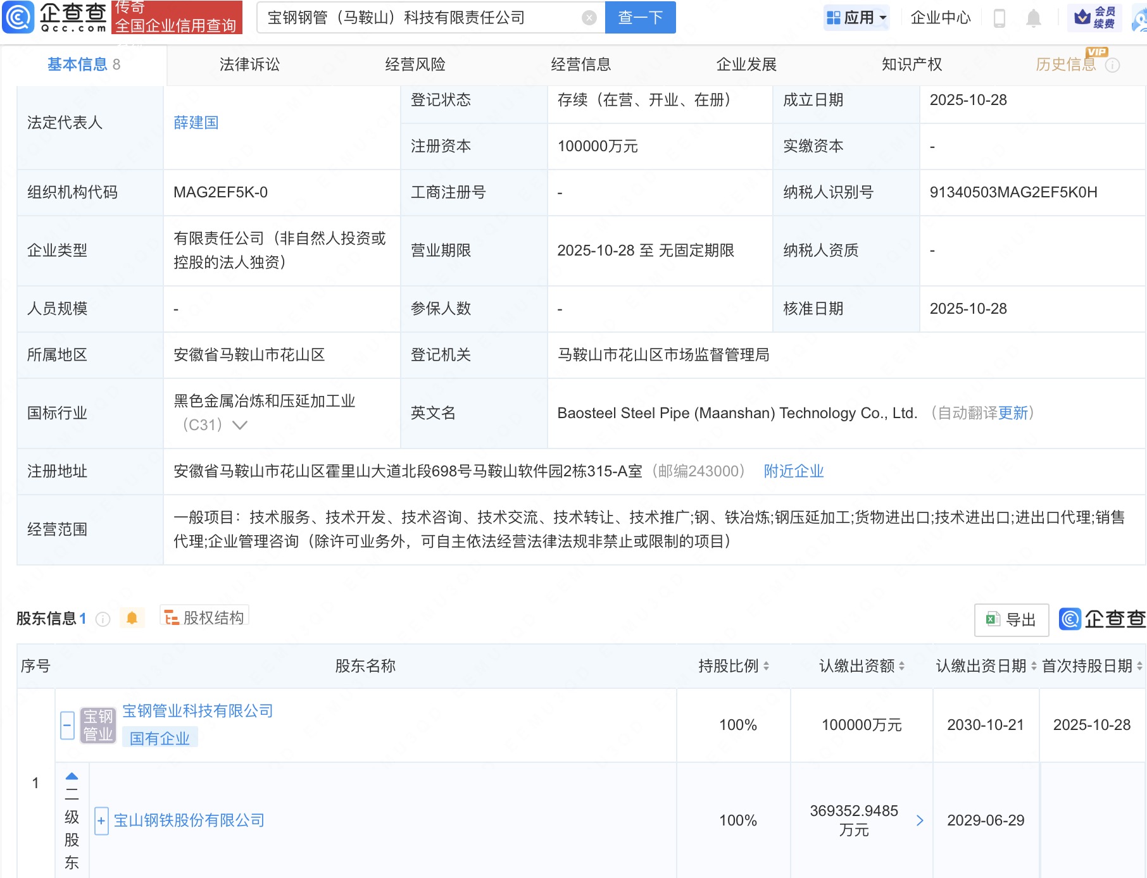Click the mobile phone icon
Viewport: 1147px width, 878px height.
[x=1000, y=18]
